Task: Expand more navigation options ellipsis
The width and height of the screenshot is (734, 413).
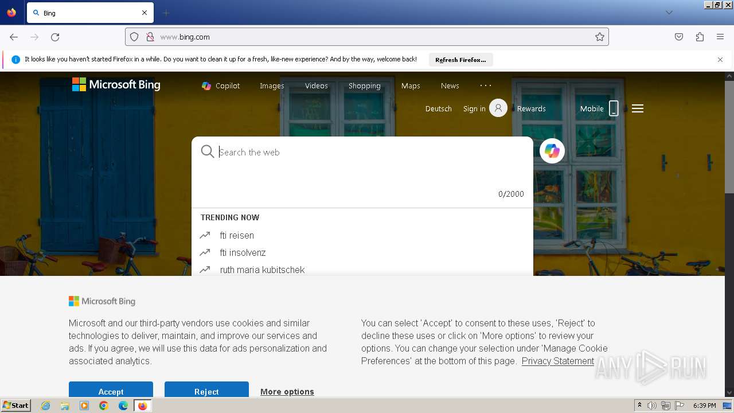Action: click(486, 85)
